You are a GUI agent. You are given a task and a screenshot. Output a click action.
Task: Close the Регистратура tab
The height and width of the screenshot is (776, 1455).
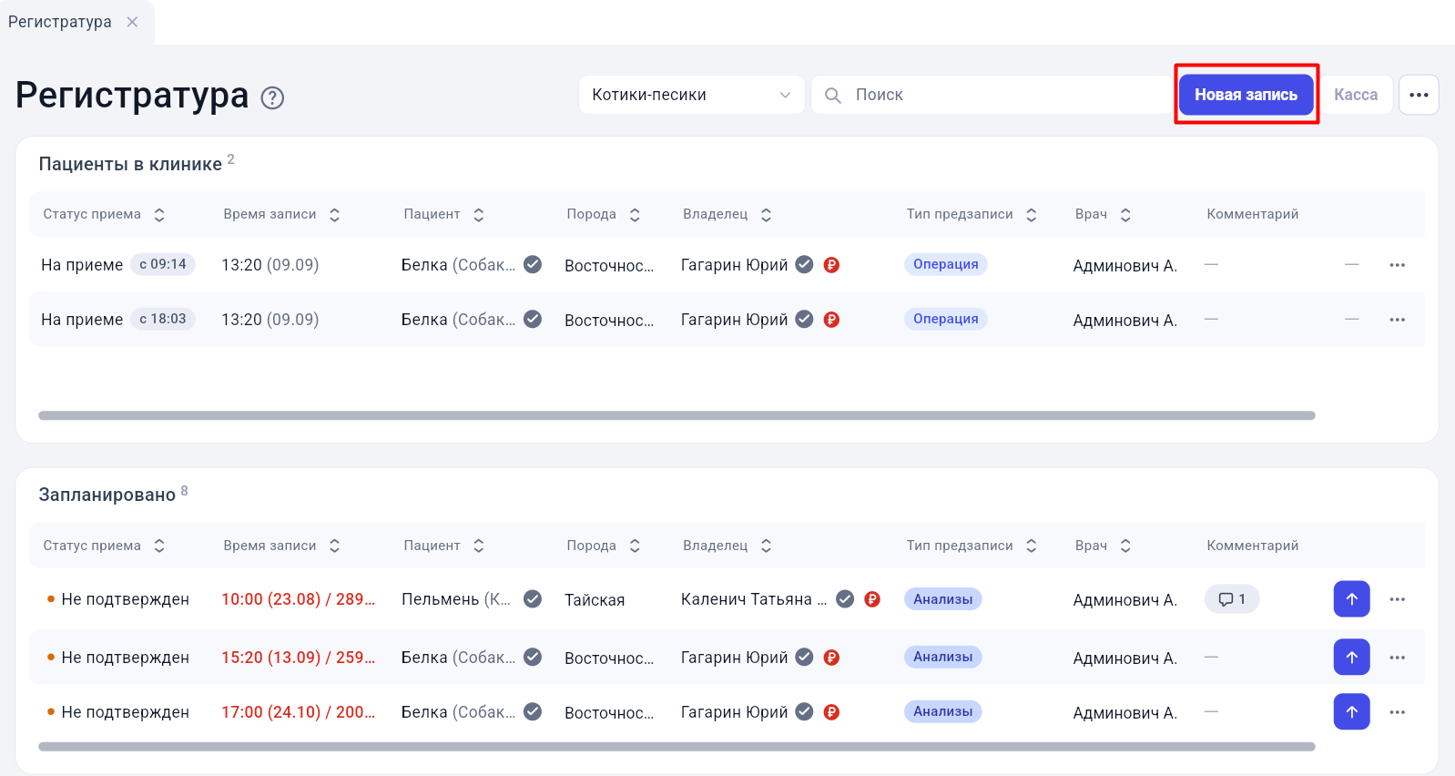coord(132,22)
